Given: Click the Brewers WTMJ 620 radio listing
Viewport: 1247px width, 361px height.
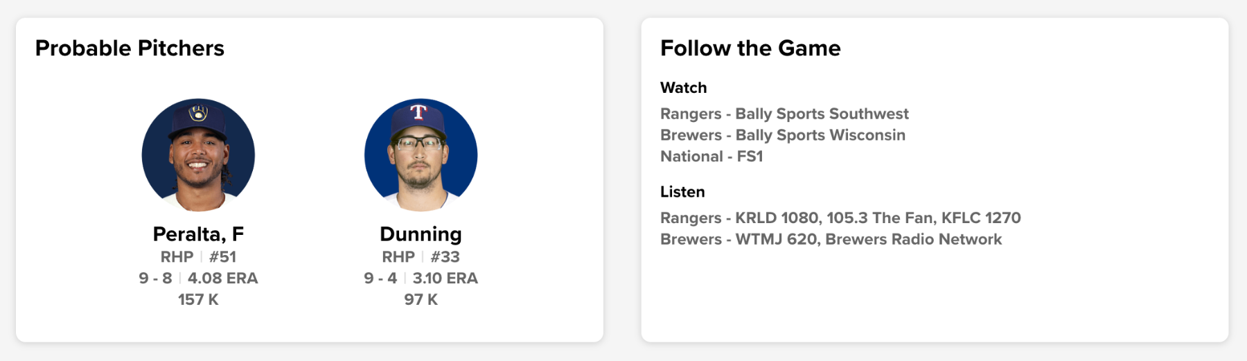Looking at the screenshot, I should click(831, 240).
